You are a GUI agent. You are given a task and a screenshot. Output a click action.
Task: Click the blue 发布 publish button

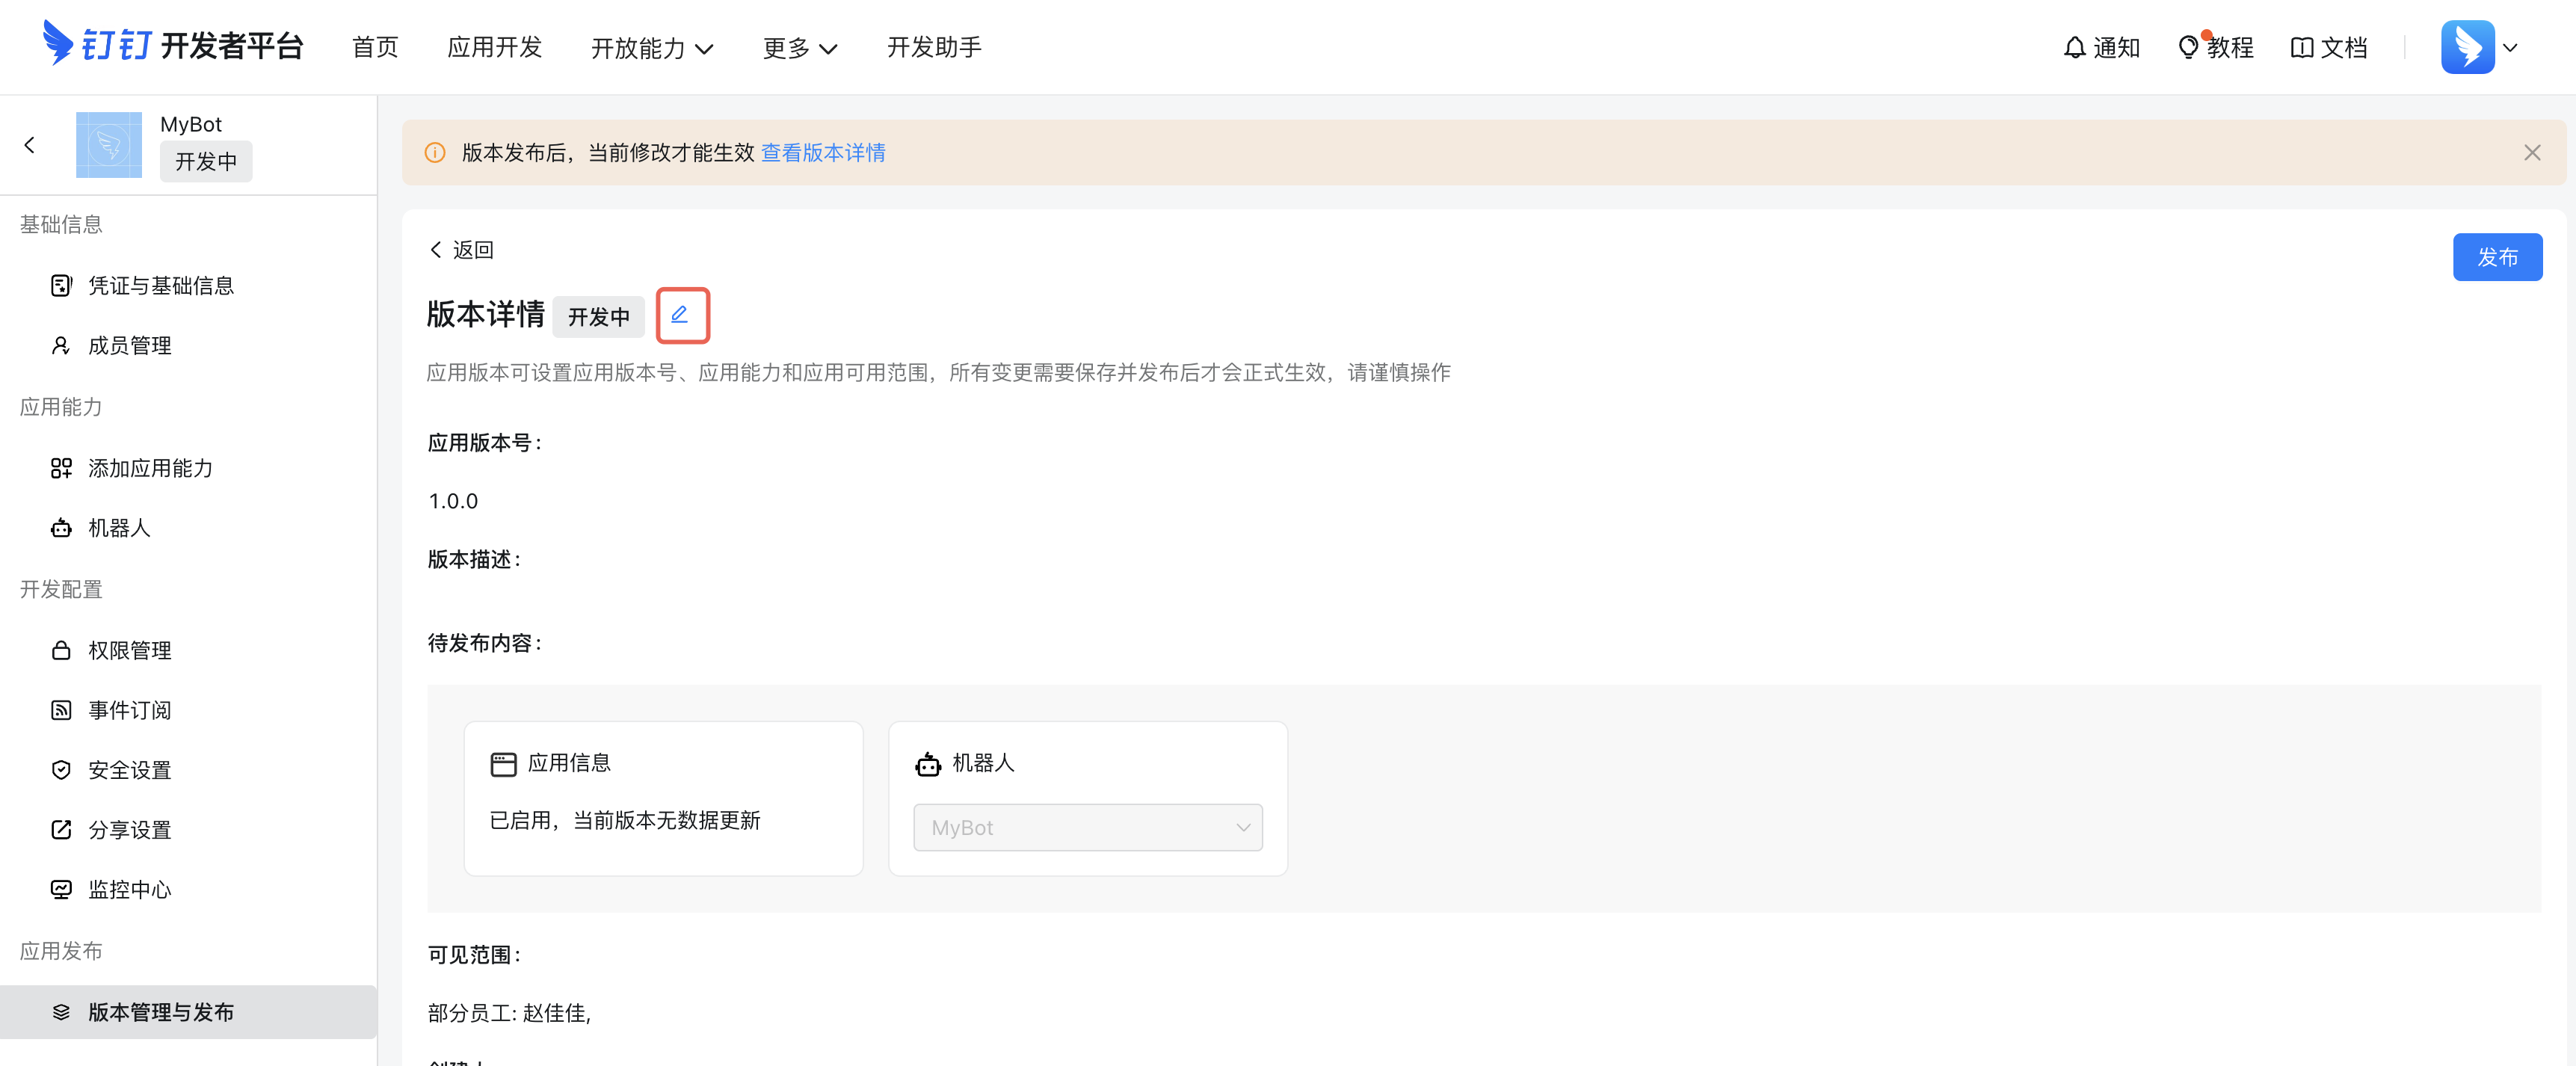coord(2496,257)
